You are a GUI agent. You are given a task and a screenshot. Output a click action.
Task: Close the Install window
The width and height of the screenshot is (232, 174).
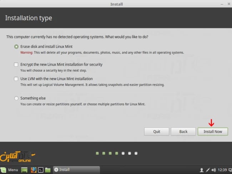click(229, 4)
